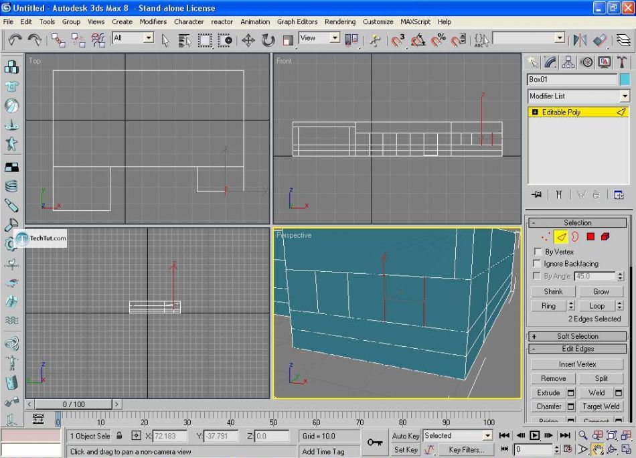Enable the Ignore Backfacing checkbox
The width and height of the screenshot is (636, 458).
(538, 264)
